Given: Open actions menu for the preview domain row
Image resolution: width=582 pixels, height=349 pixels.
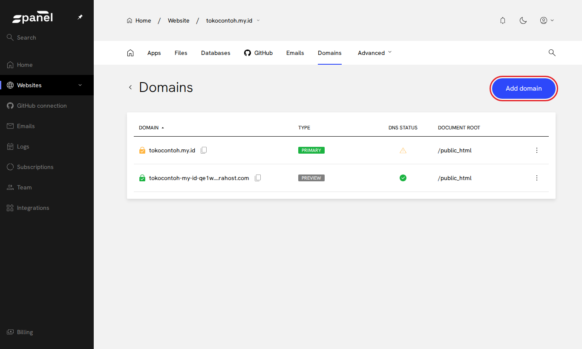Looking at the screenshot, I should pyautogui.click(x=537, y=178).
